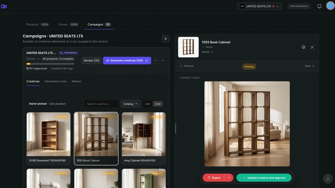Click the 'Updated 18h ago' text

[62, 69]
